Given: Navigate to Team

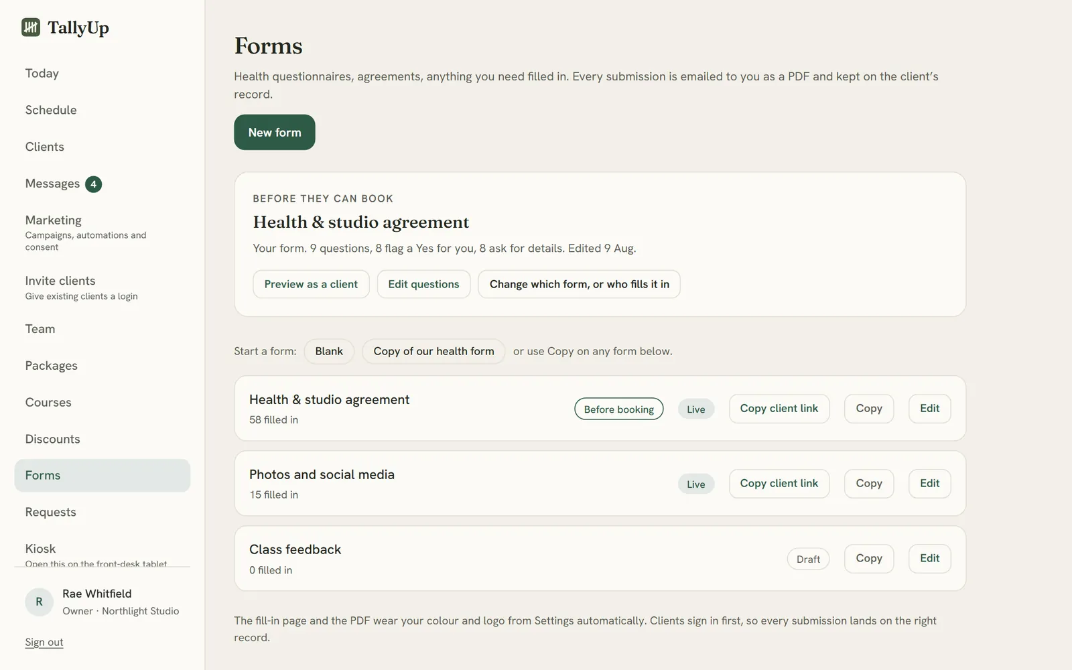Looking at the screenshot, I should 40,329.
